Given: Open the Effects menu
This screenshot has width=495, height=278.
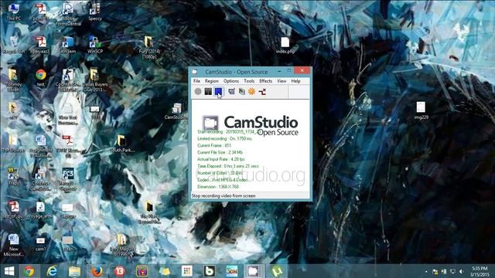Looking at the screenshot, I should pyautogui.click(x=266, y=81).
